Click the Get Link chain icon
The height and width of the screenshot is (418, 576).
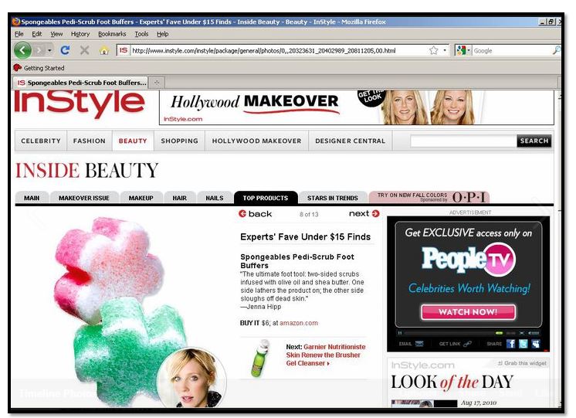click(x=467, y=344)
